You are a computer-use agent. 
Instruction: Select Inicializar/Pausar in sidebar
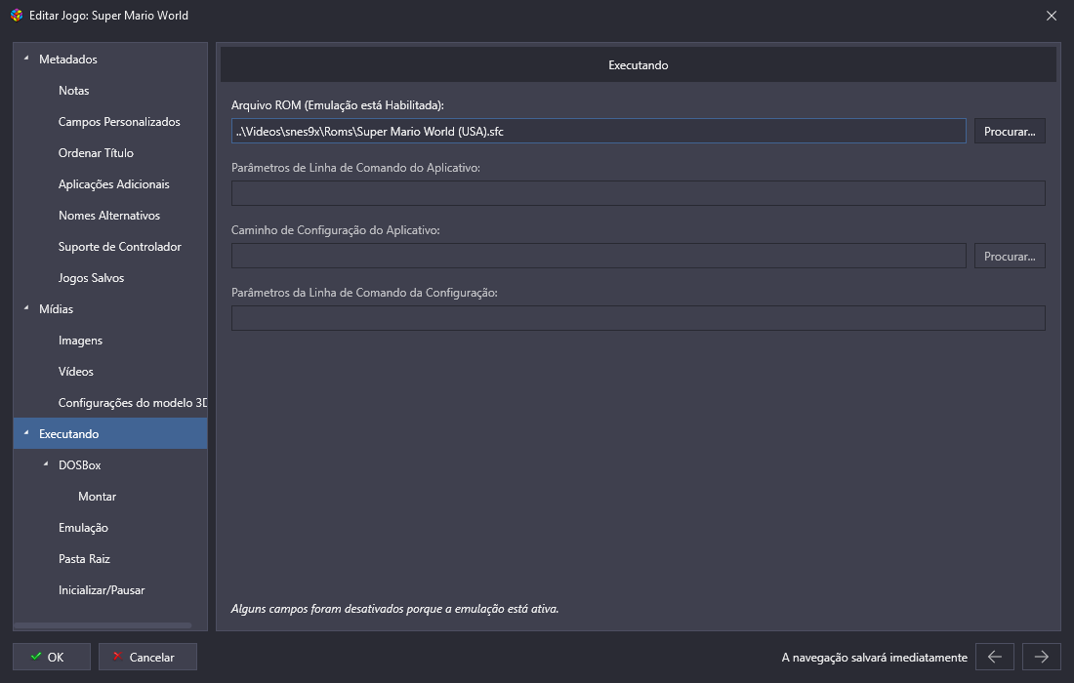coord(102,590)
